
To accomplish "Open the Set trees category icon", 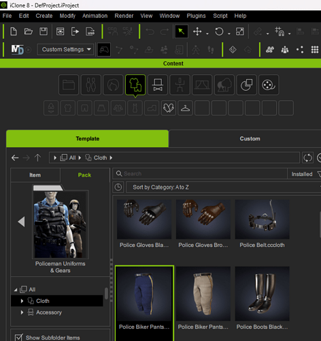I will pyautogui.click(x=224, y=85).
